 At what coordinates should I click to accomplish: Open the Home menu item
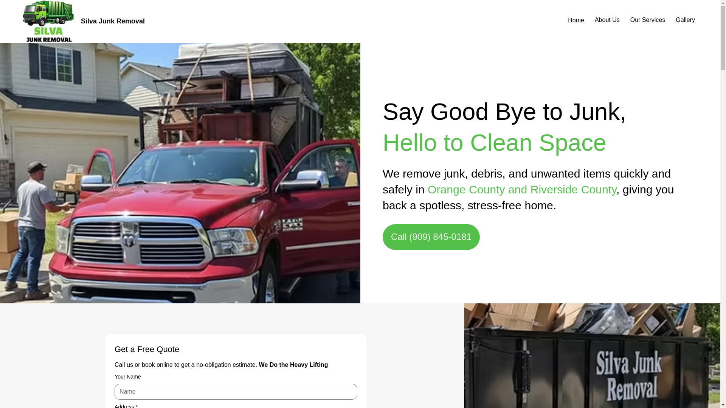[576, 20]
